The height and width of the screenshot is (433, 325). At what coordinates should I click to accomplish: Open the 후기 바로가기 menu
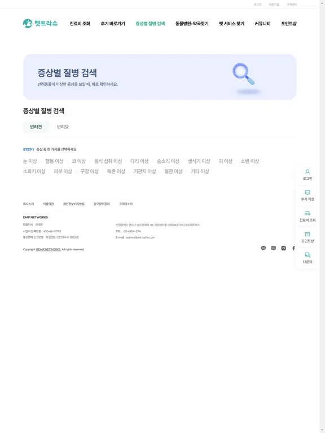coord(113,24)
